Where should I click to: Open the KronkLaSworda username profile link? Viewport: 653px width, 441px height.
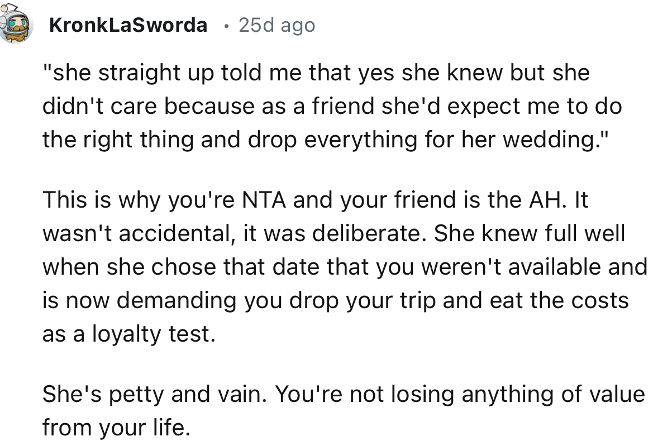128,25
